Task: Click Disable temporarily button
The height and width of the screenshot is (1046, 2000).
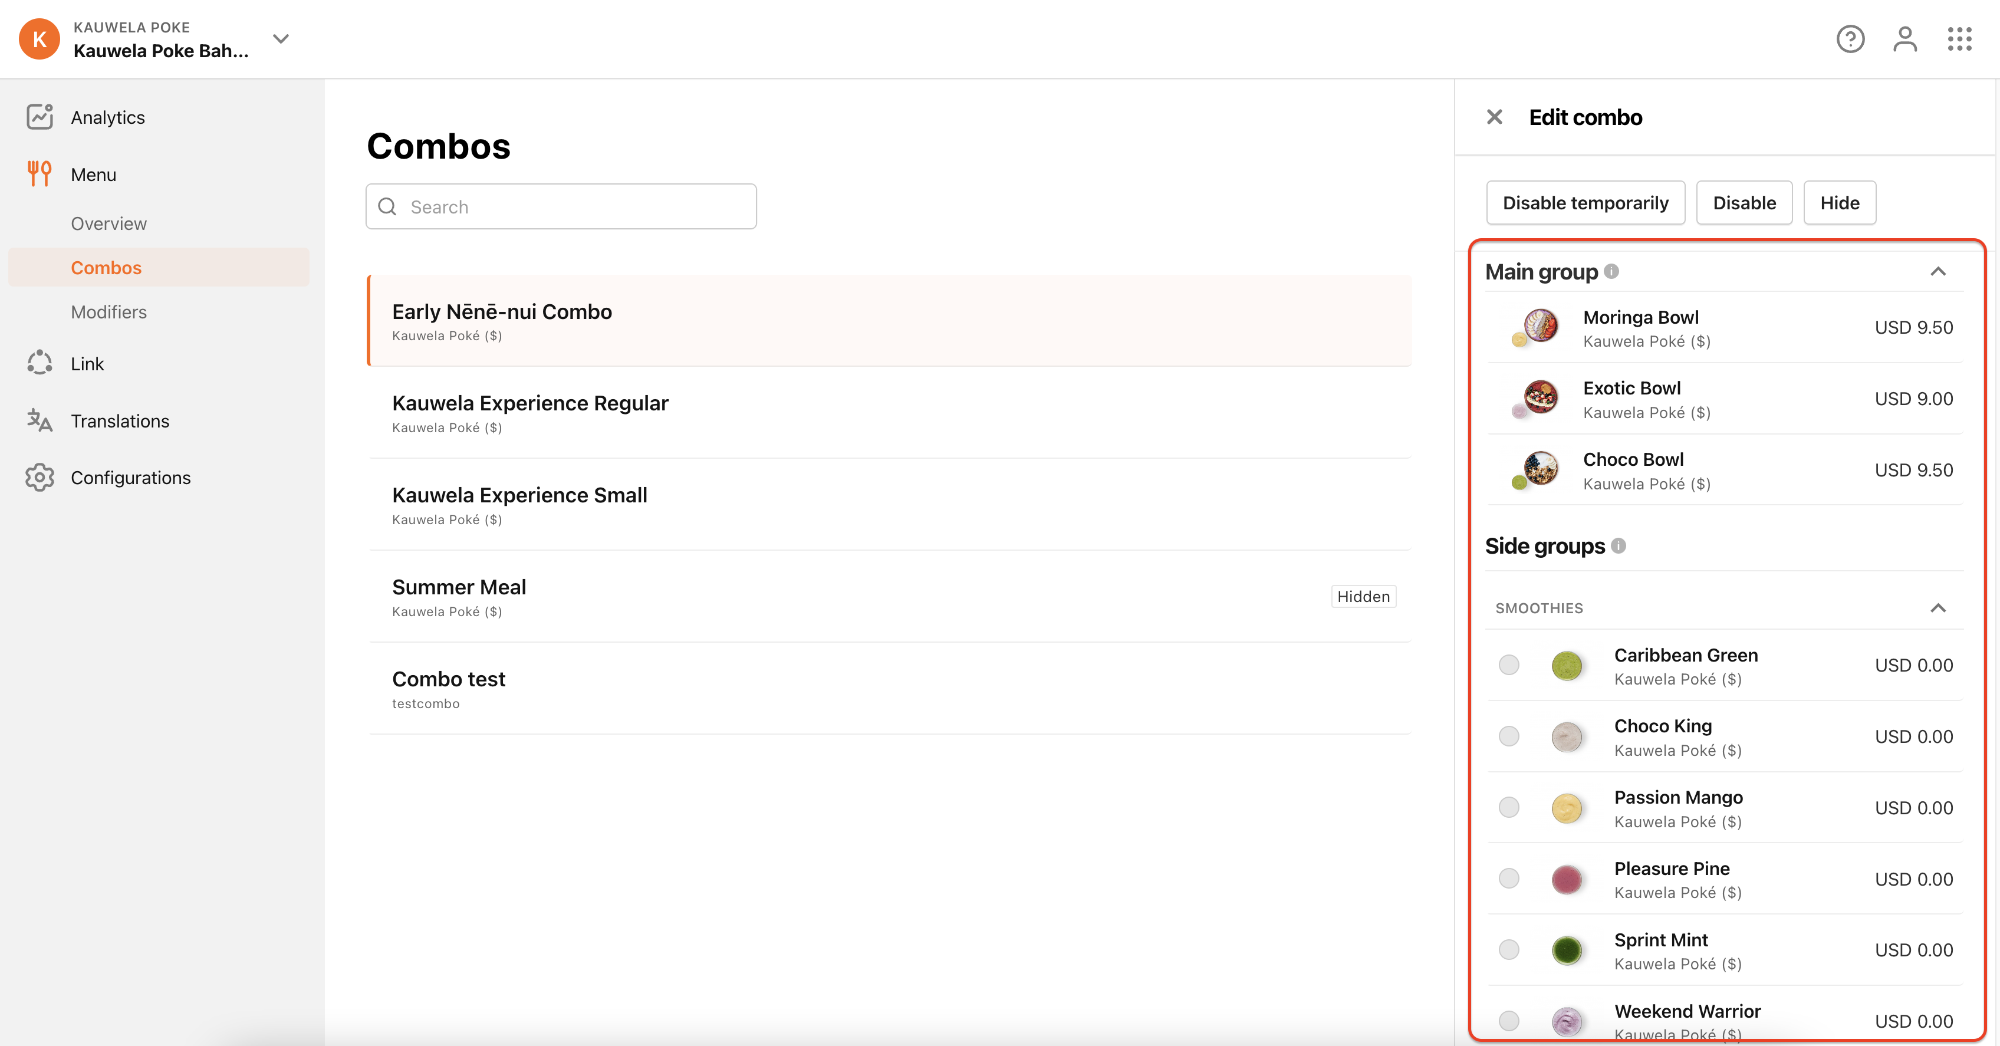Action: point(1585,203)
